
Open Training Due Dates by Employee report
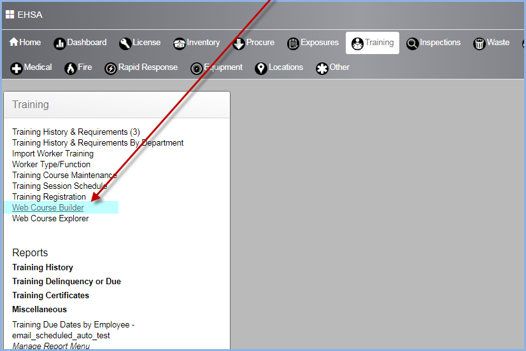point(73,330)
